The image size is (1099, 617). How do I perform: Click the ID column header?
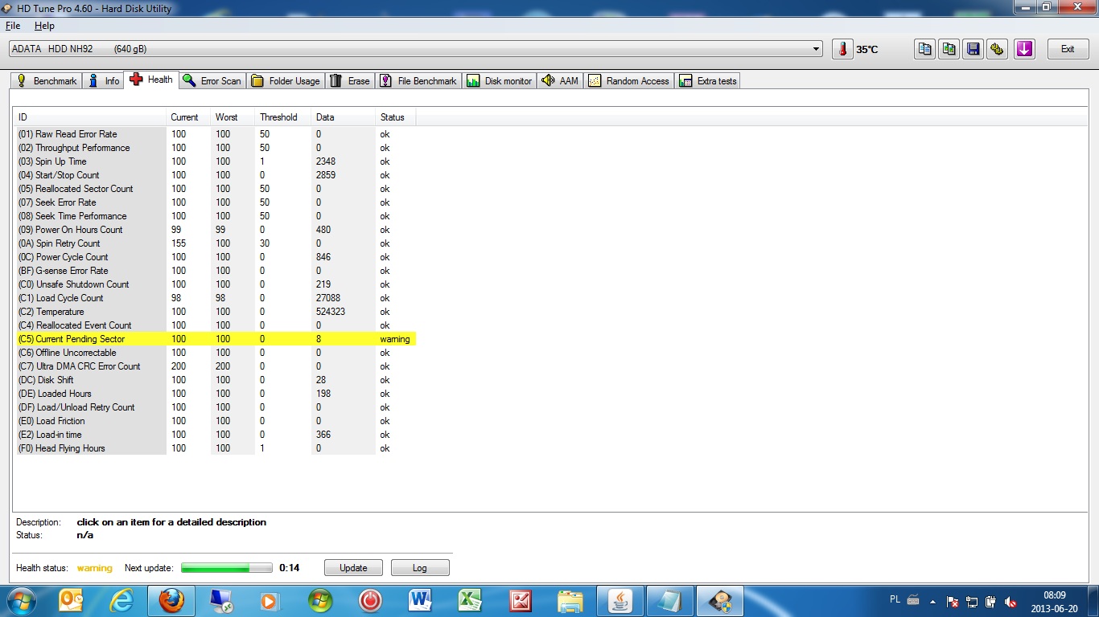(x=89, y=117)
